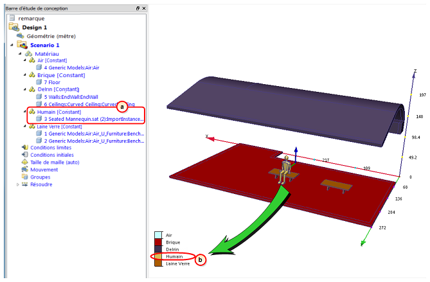Collapse the Laine Verre [Constant] node
This screenshot has width=430, height=282.
tap(25, 127)
